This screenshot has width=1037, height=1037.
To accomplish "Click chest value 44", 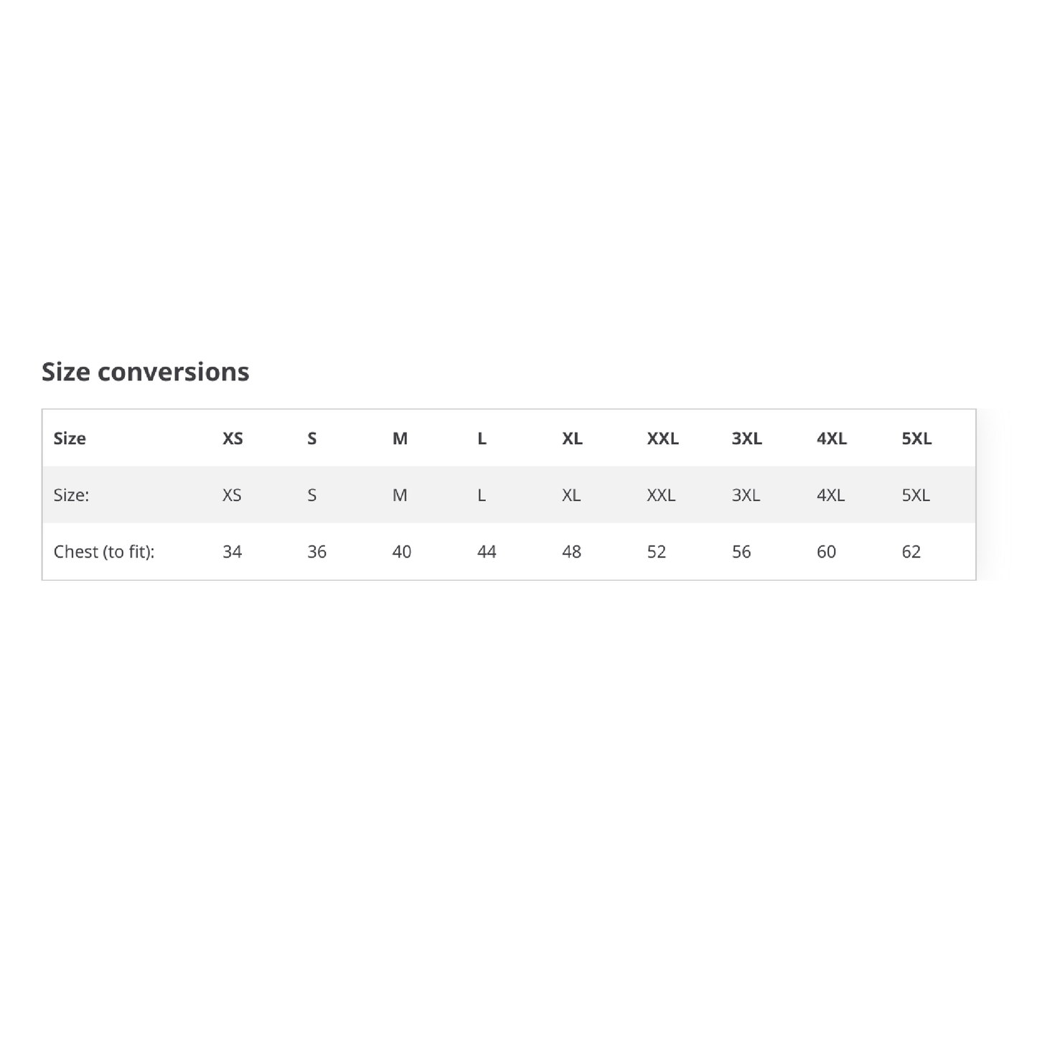I will click(x=487, y=552).
